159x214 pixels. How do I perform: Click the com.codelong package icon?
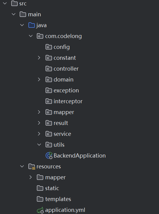point(40,36)
